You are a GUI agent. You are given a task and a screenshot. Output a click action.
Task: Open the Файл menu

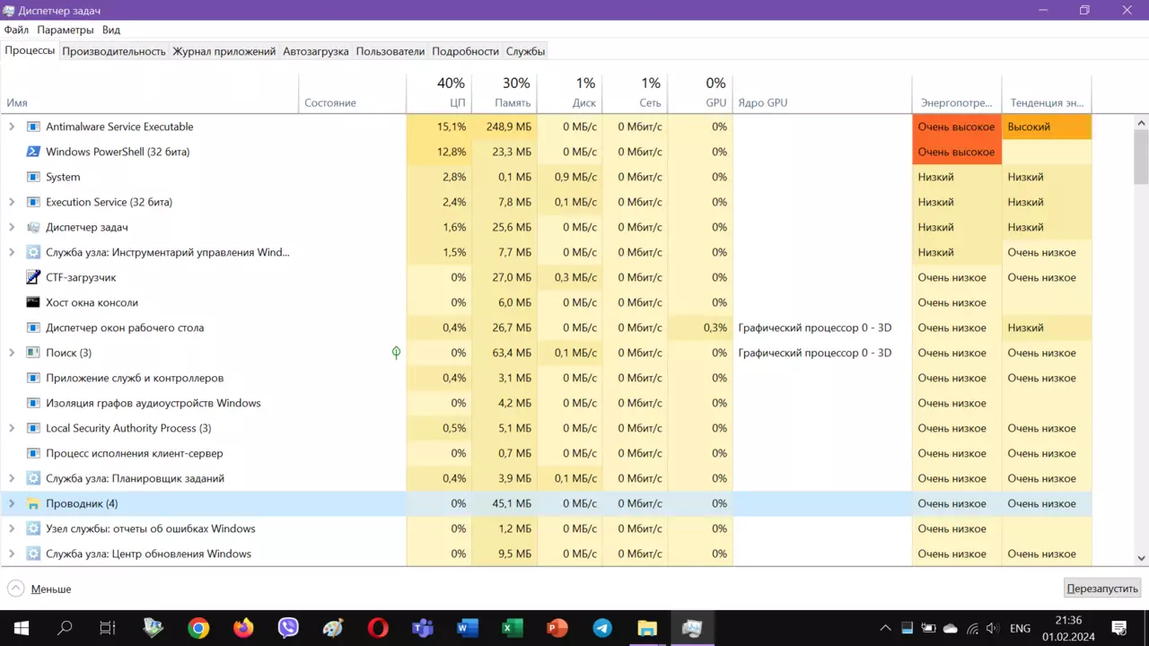click(x=16, y=30)
